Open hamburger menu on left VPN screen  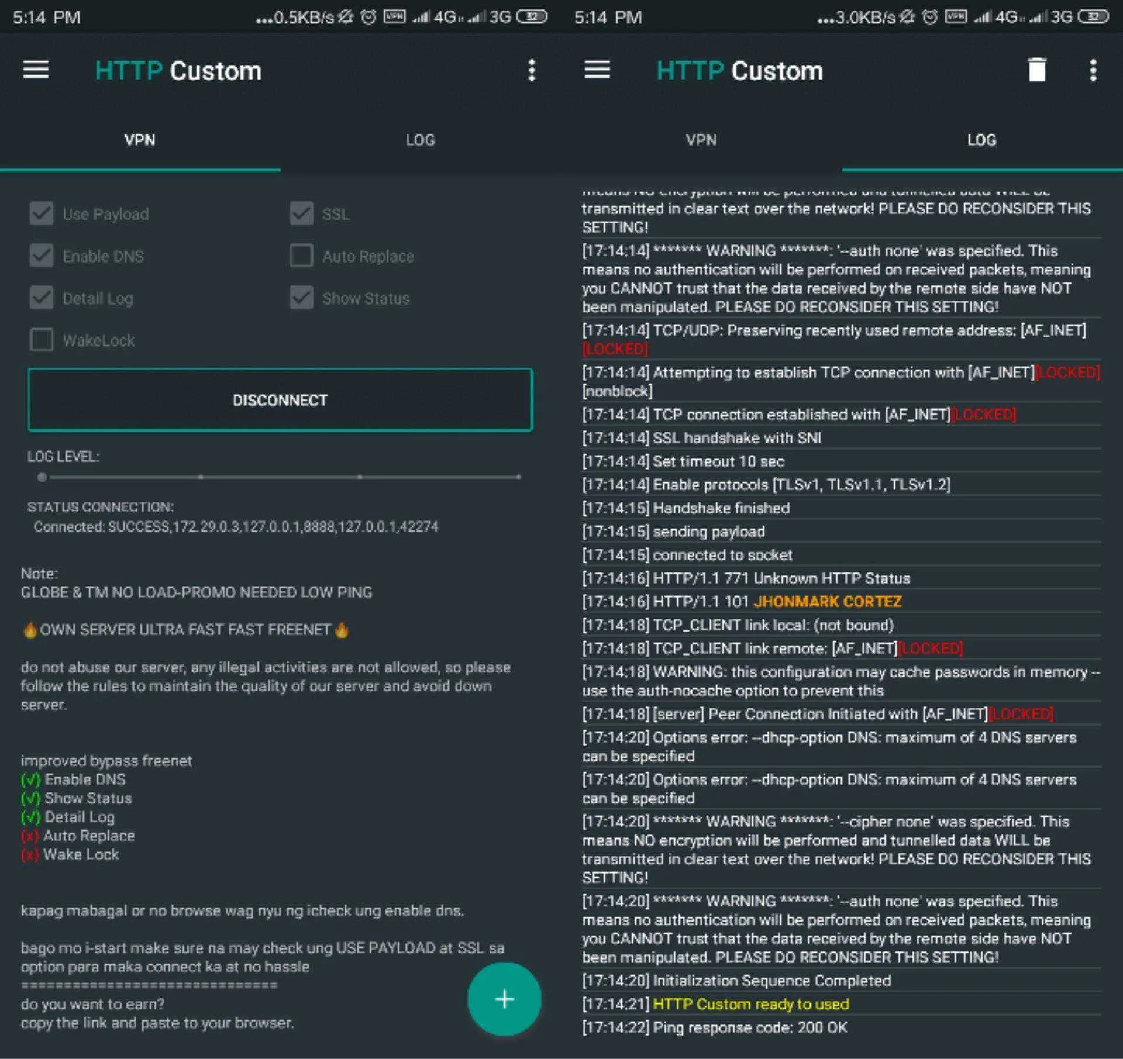pos(36,70)
